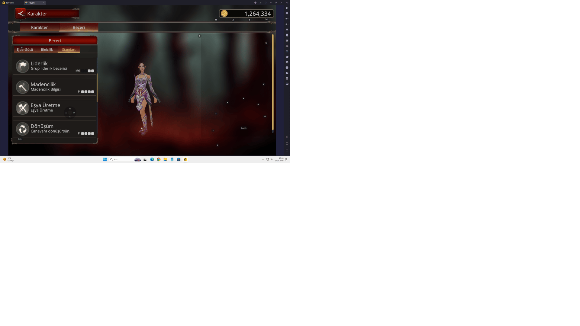Select the Liderlik flag skill icon
Viewport: 580px width, 326px height.
[22, 66]
